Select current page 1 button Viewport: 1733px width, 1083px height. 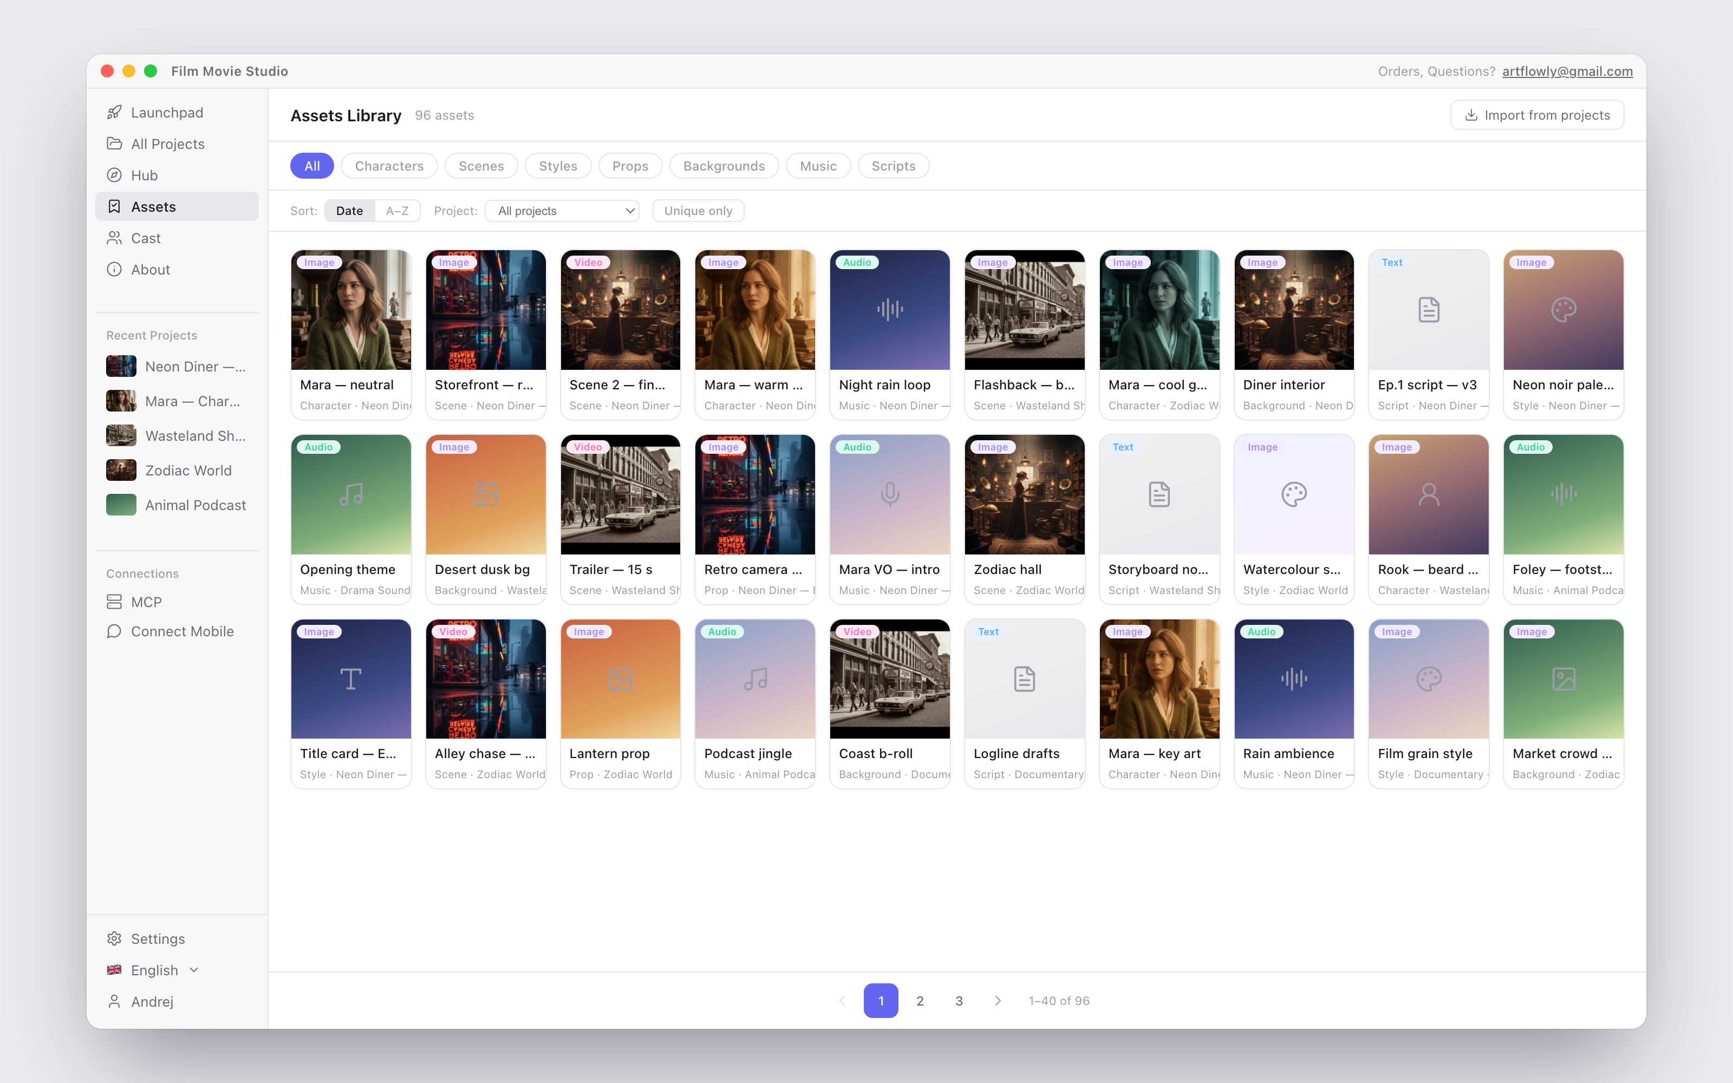point(881,1001)
